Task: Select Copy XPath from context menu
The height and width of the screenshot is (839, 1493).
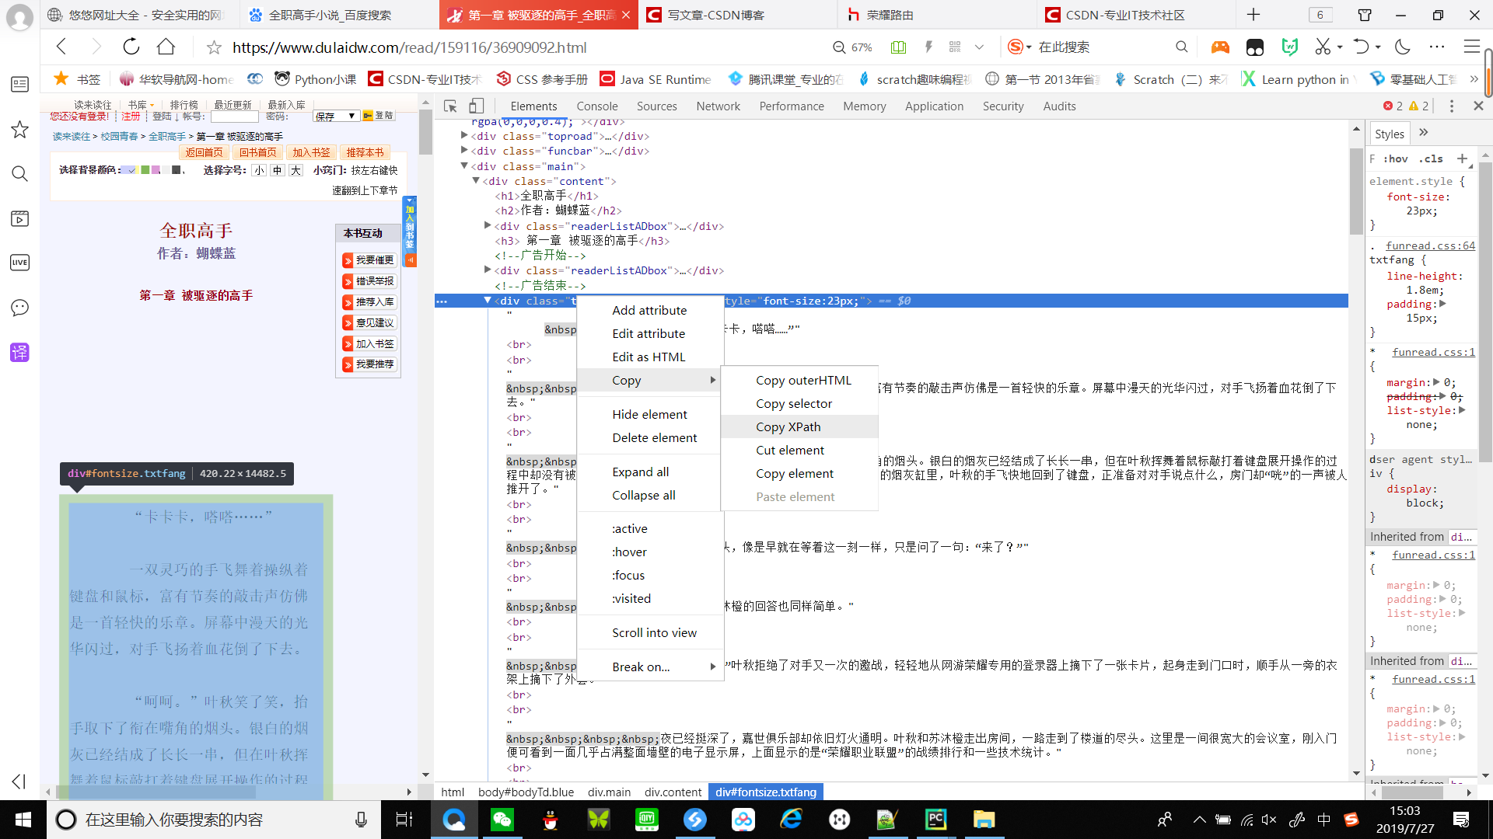Action: pos(788,426)
